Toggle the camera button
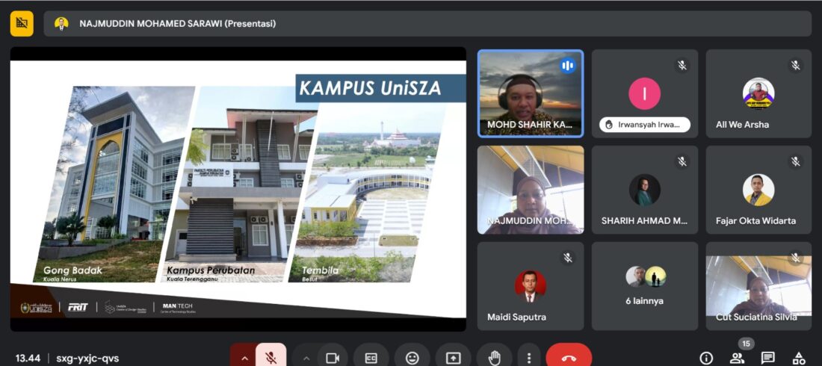This screenshot has height=366, width=822. point(333,358)
